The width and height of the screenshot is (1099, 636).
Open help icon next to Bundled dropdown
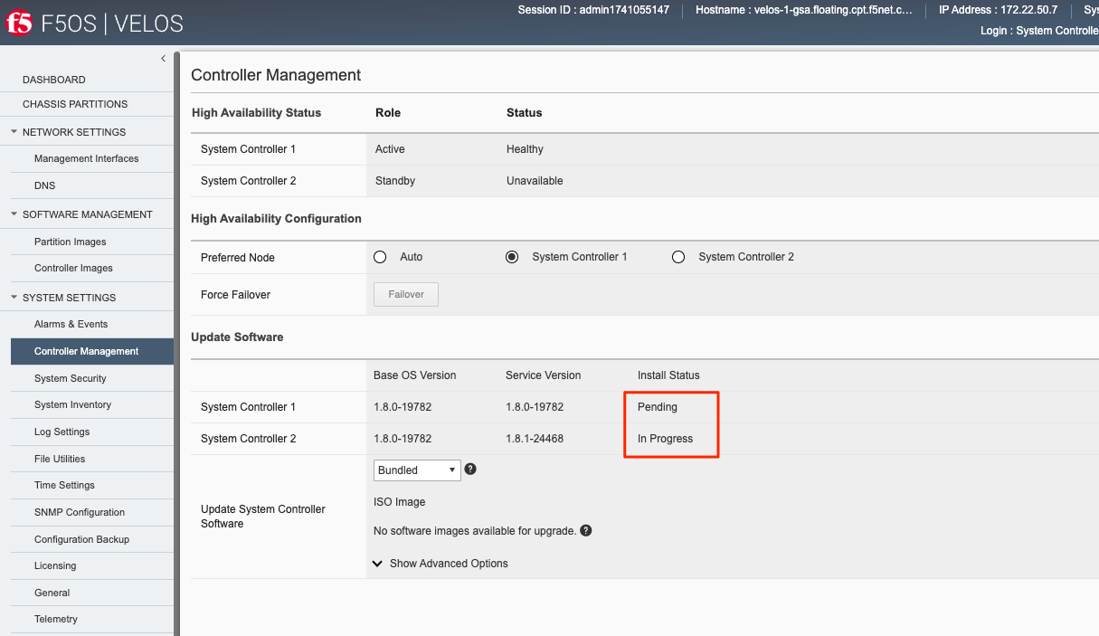click(x=470, y=470)
